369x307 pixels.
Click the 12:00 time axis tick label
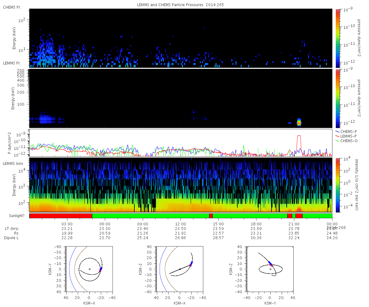[x=181, y=224]
